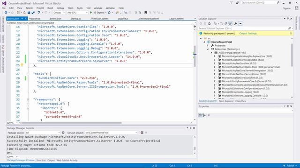300x168 pixels.
Task: Dismiss the Restoring packages notification bar
Action: [x=291, y=33]
